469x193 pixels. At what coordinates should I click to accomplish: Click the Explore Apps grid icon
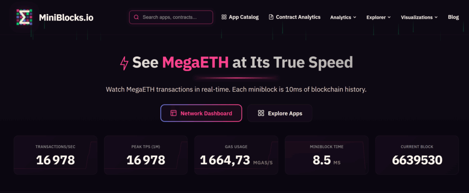[261, 113]
